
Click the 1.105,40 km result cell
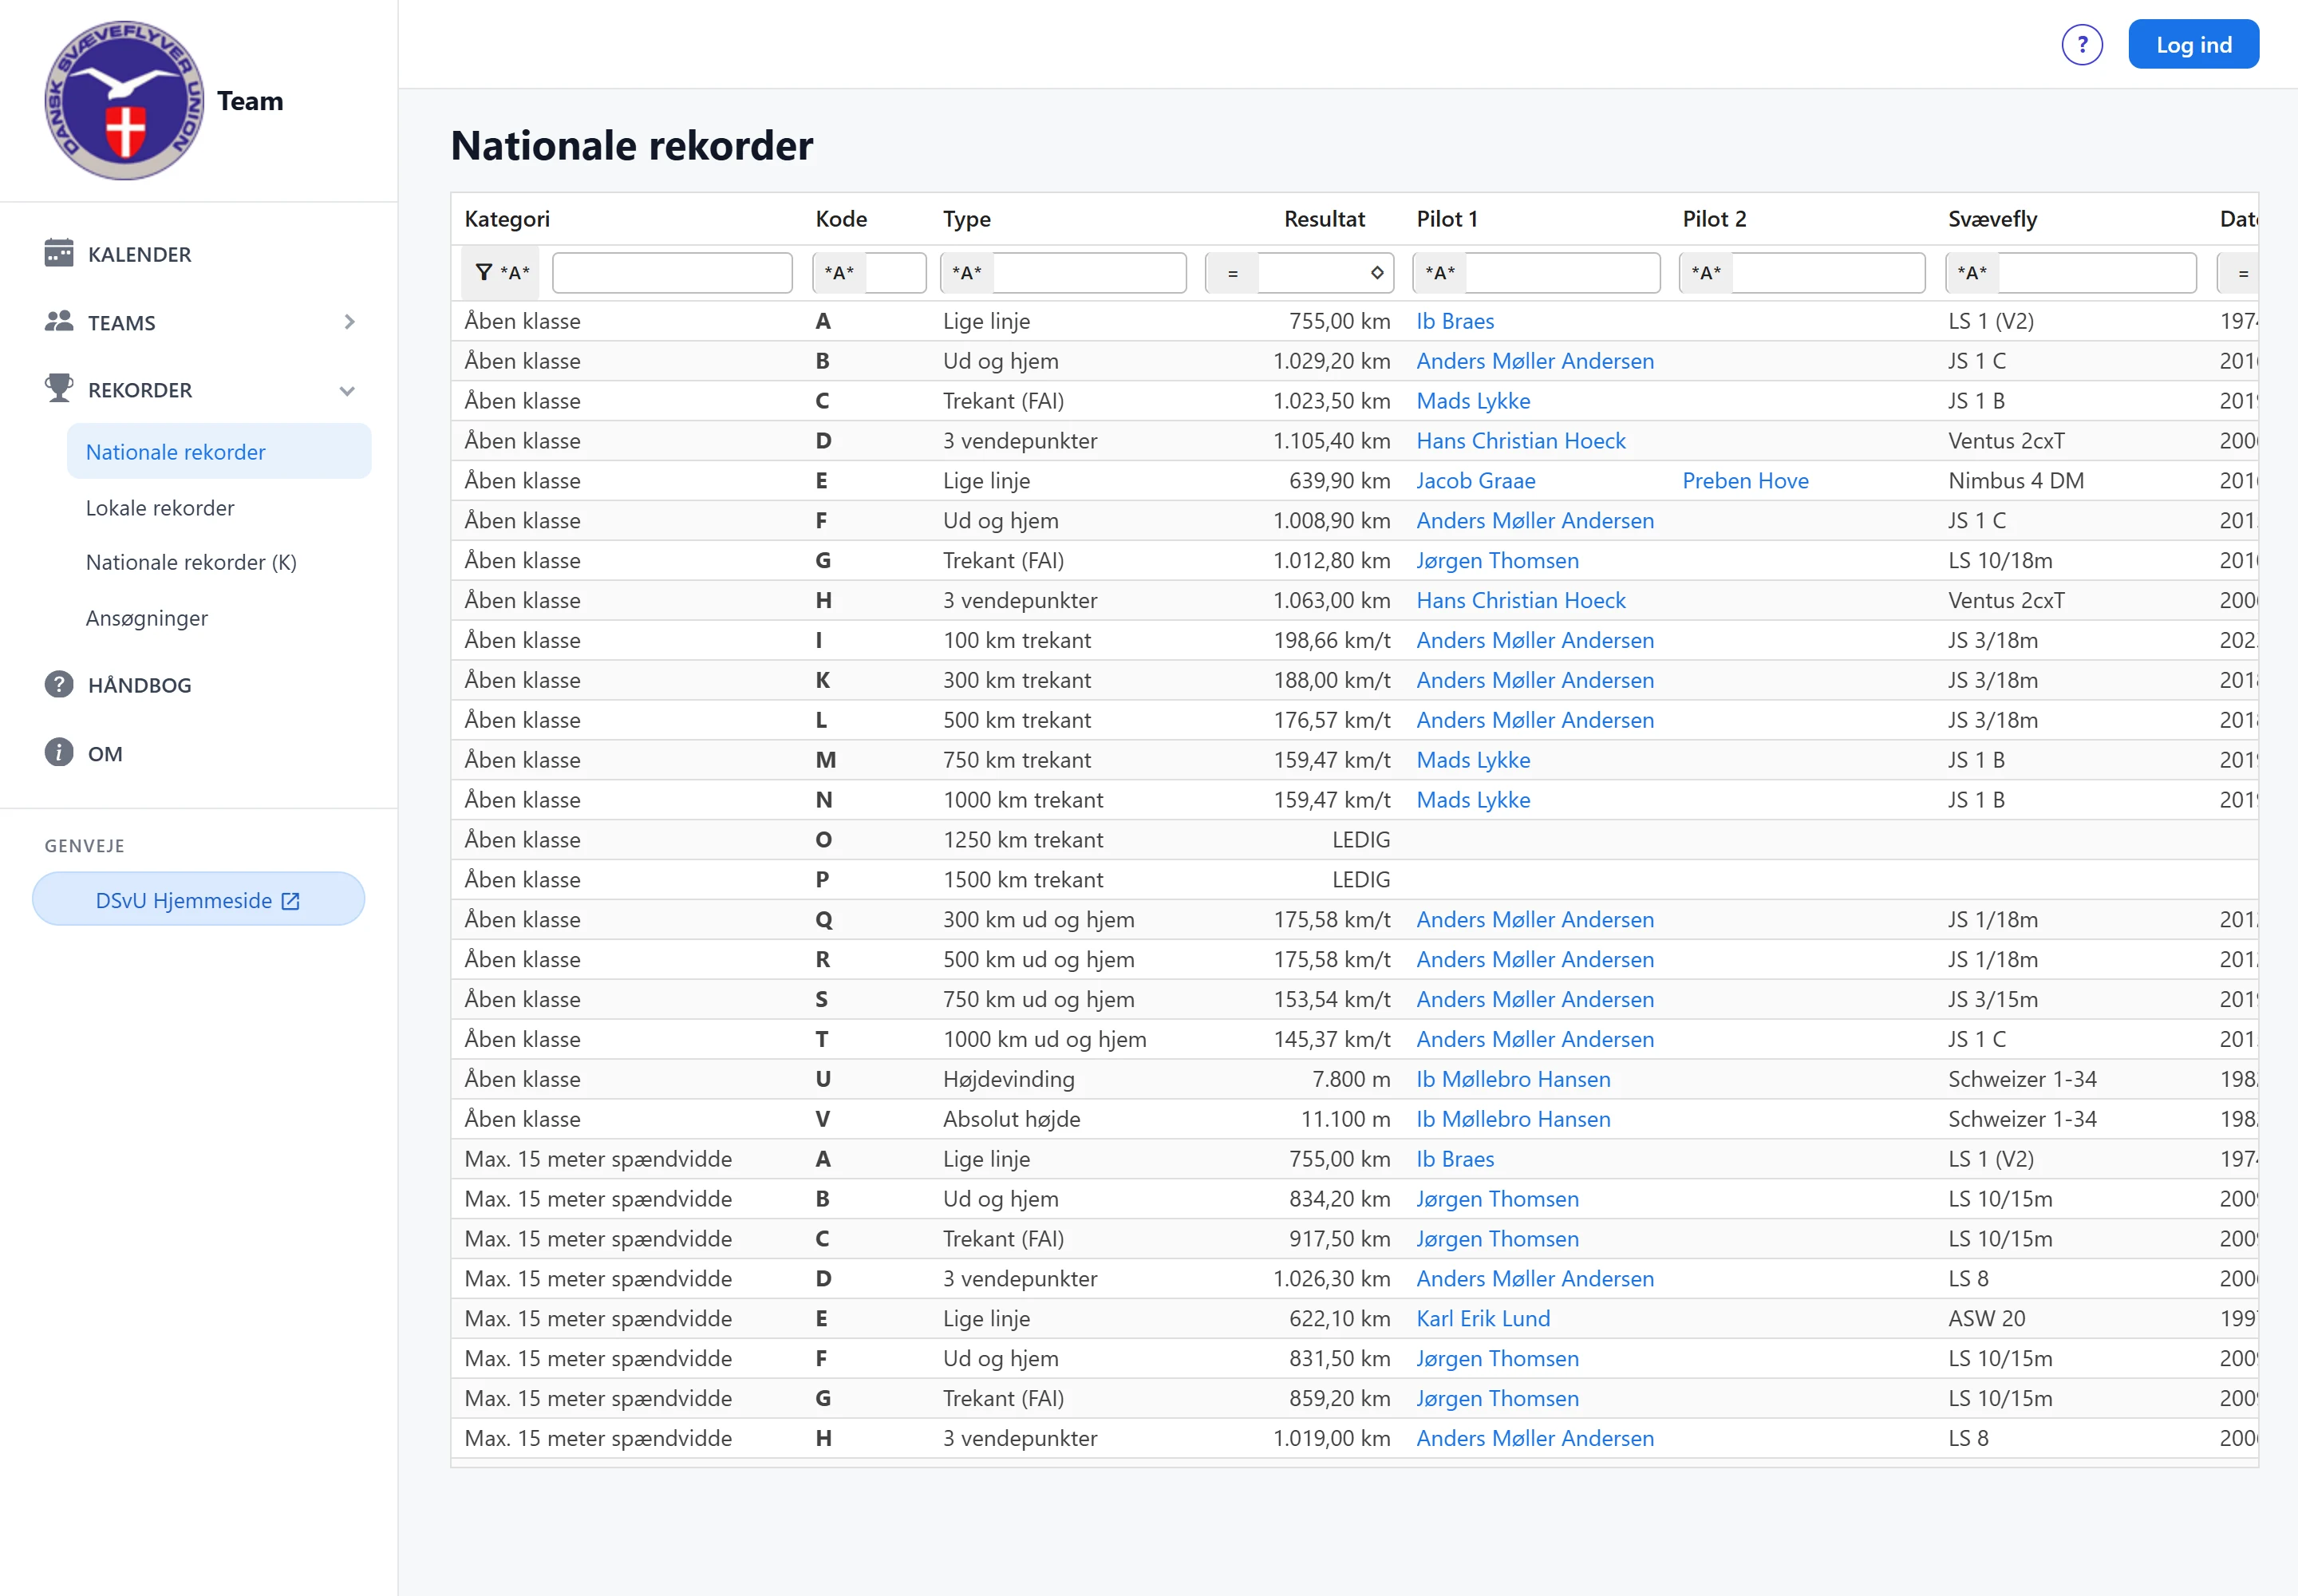[1331, 441]
